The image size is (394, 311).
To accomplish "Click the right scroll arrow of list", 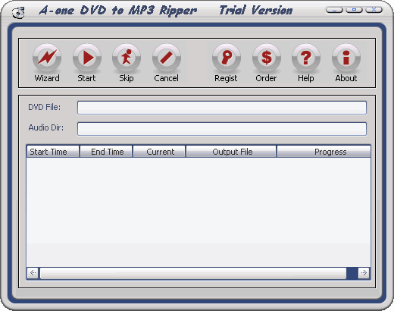I will [364, 273].
